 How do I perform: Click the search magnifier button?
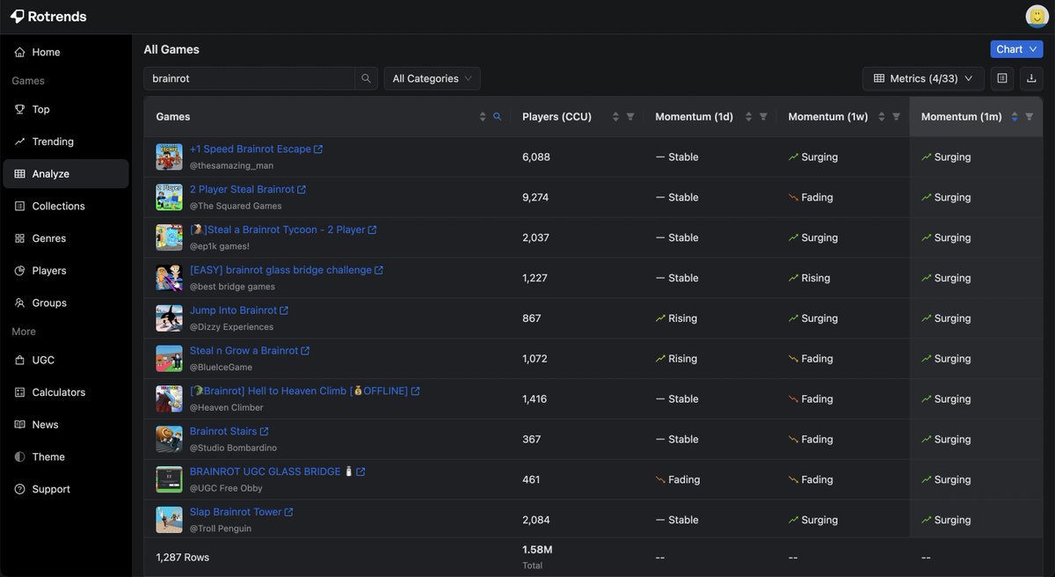[367, 78]
